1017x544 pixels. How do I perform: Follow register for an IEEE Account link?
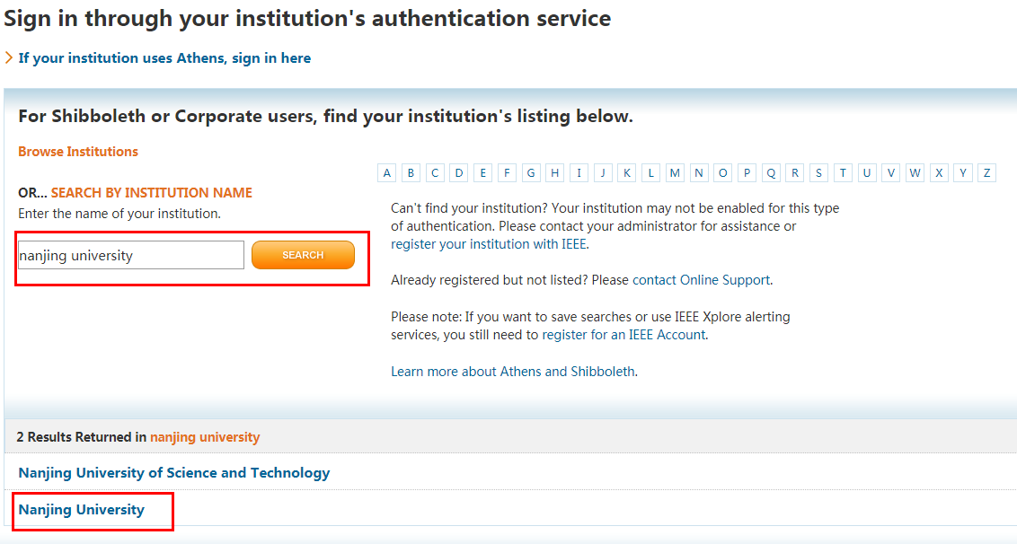point(623,335)
